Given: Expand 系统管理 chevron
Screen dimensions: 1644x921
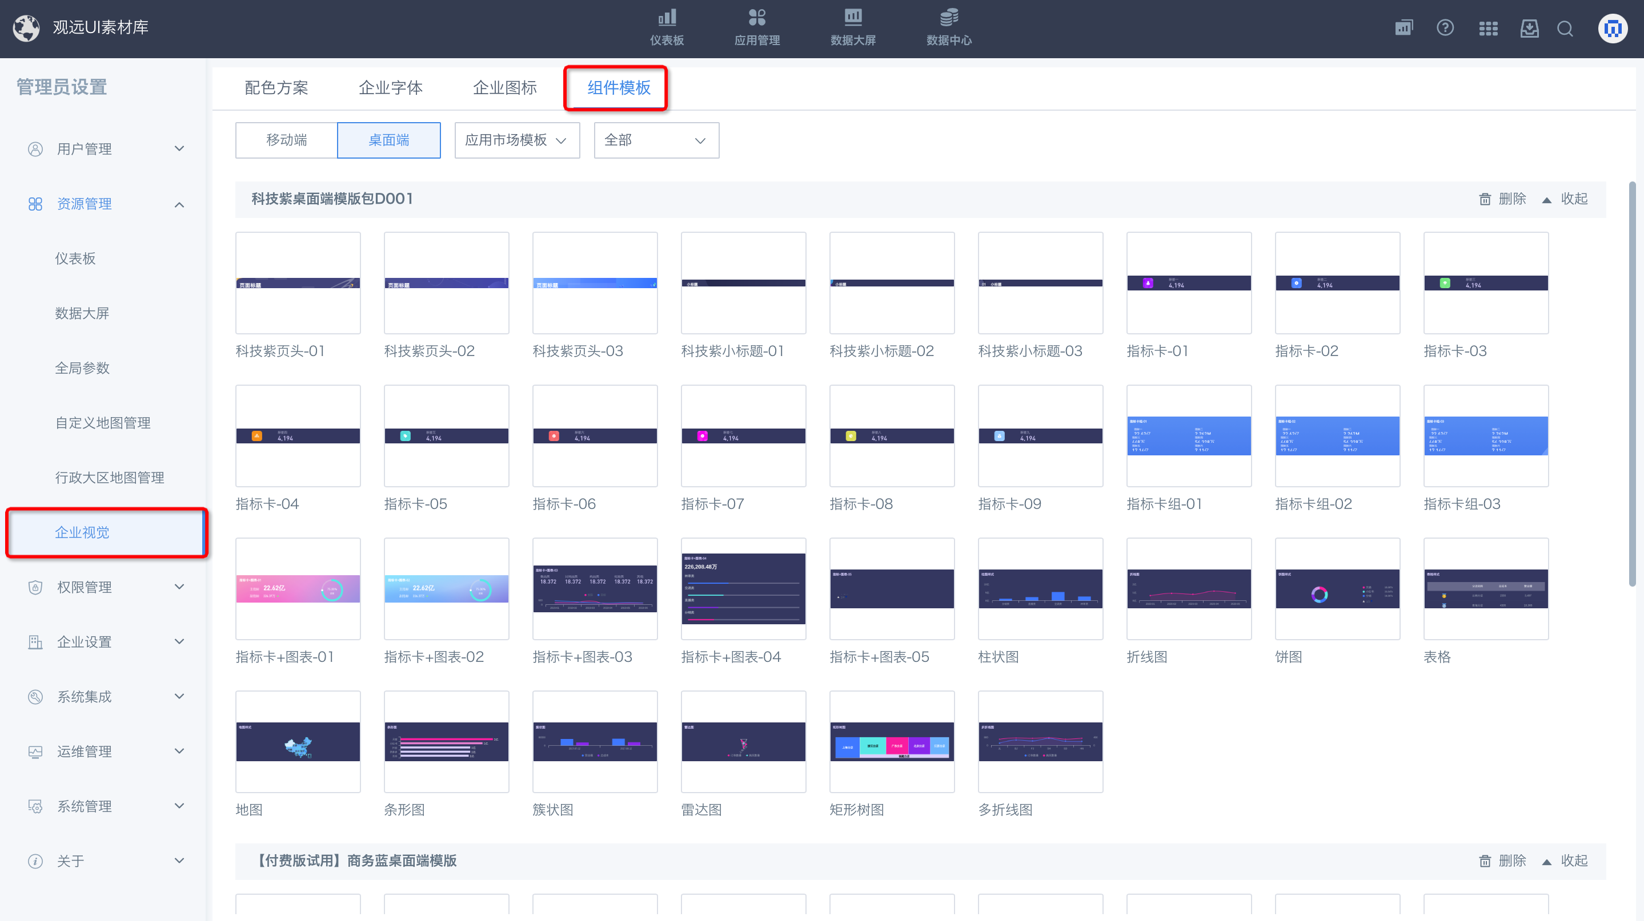Looking at the screenshot, I should point(179,806).
